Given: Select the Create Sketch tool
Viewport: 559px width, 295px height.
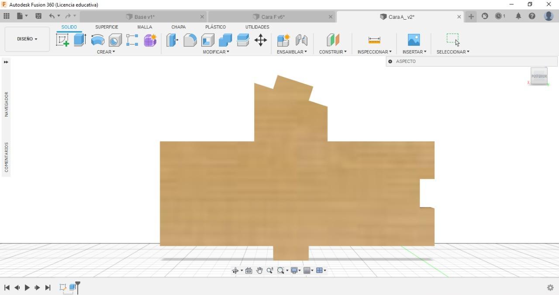Looking at the screenshot, I should click(x=62, y=40).
